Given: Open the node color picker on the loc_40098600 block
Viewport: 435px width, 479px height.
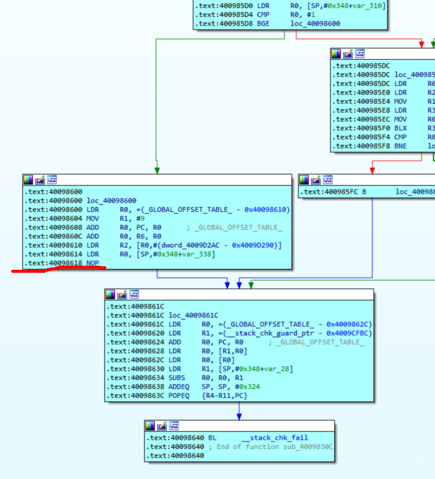Looking at the screenshot, I should 29,180.
